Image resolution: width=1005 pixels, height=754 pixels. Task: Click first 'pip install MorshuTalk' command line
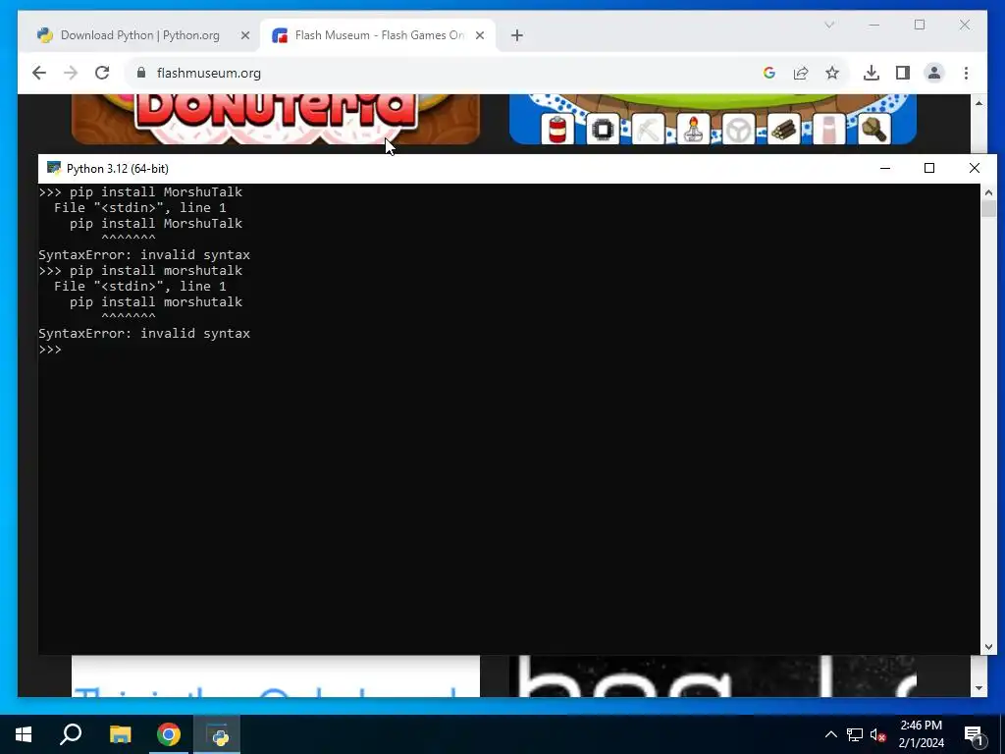[x=140, y=191]
